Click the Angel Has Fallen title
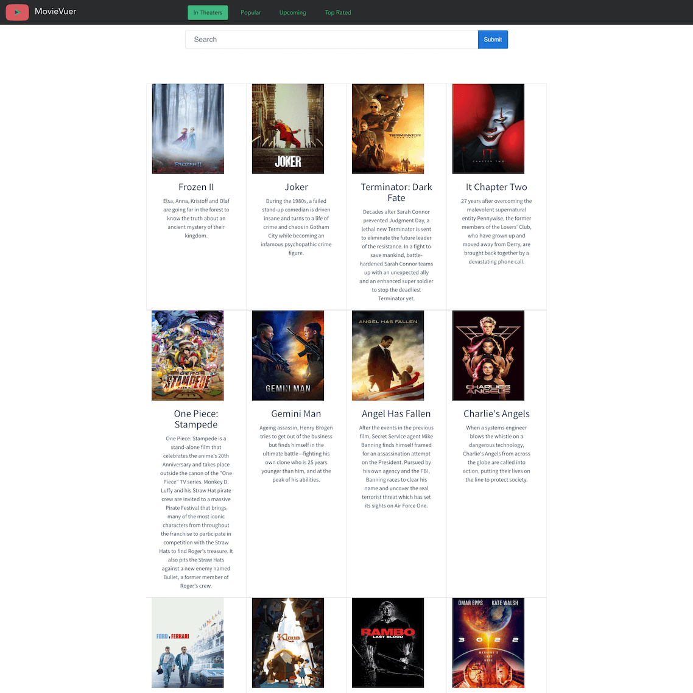Viewport: 693px width, 693px height. tap(396, 413)
